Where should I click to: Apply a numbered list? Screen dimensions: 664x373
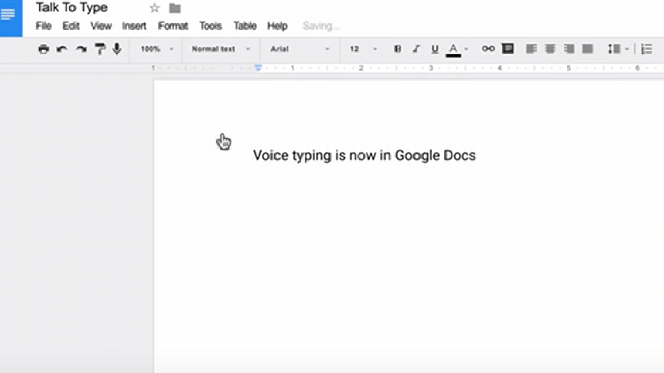pos(647,49)
